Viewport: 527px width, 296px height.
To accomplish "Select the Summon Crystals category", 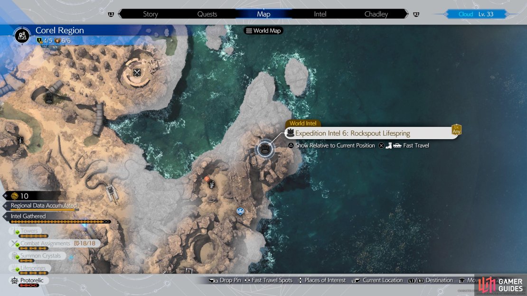I will (x=37, y=256).
